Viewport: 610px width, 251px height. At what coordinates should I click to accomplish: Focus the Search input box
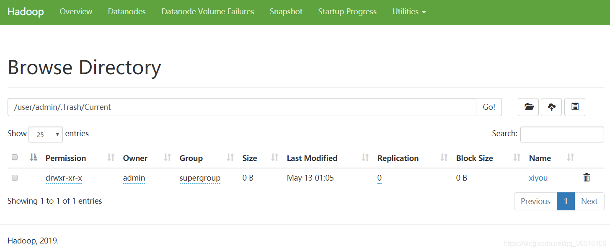[x=562, y=135]
